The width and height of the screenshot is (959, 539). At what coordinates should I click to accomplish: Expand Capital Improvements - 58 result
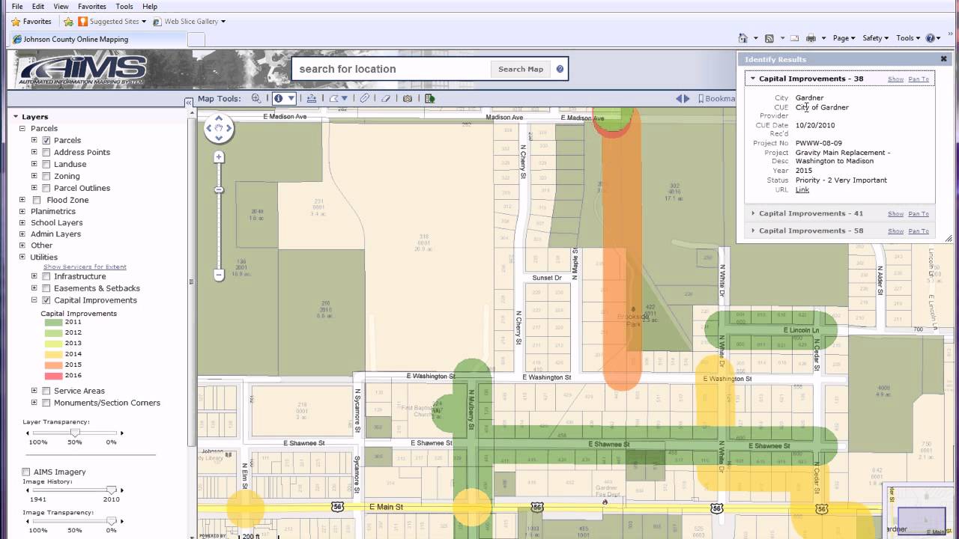(x=753, y=231)
